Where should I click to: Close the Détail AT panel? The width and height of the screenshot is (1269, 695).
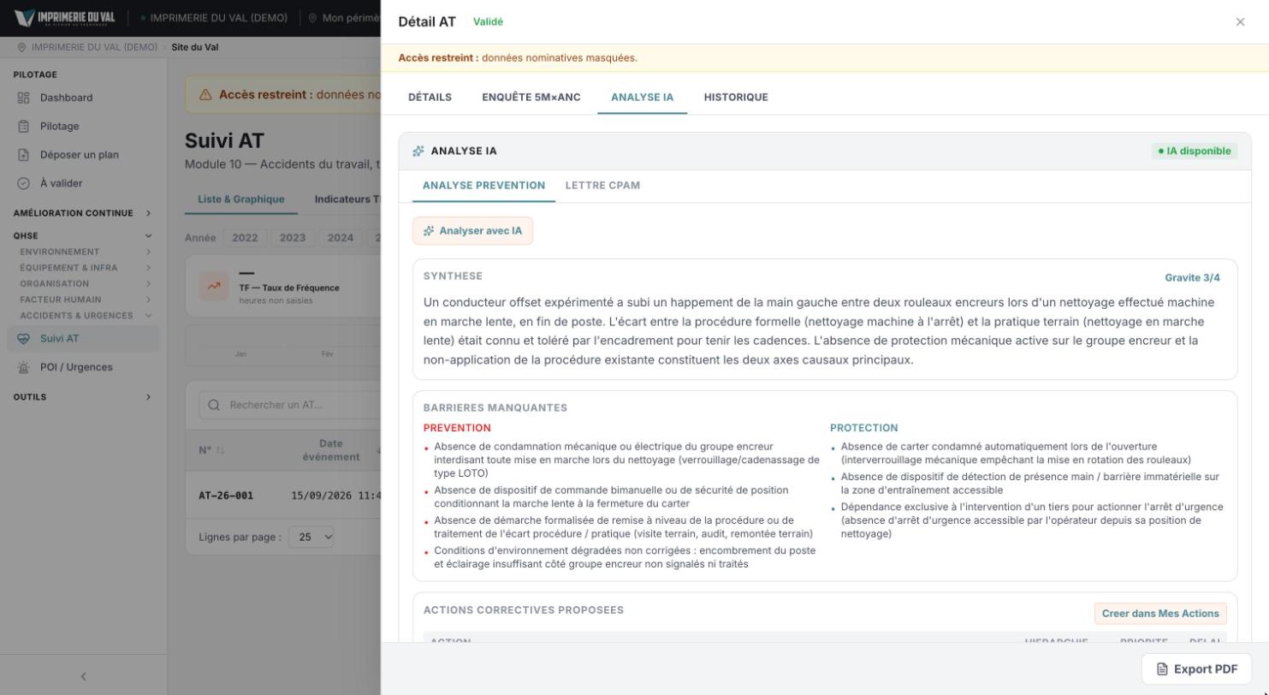pyautogui.click(x=1240, y=22)
